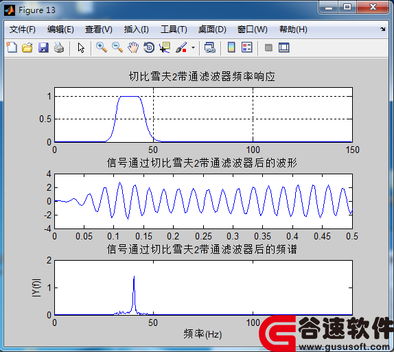Save figure with the floppy disk icon
The height and width of the screenshot is (352, 394).
(43, 47)
